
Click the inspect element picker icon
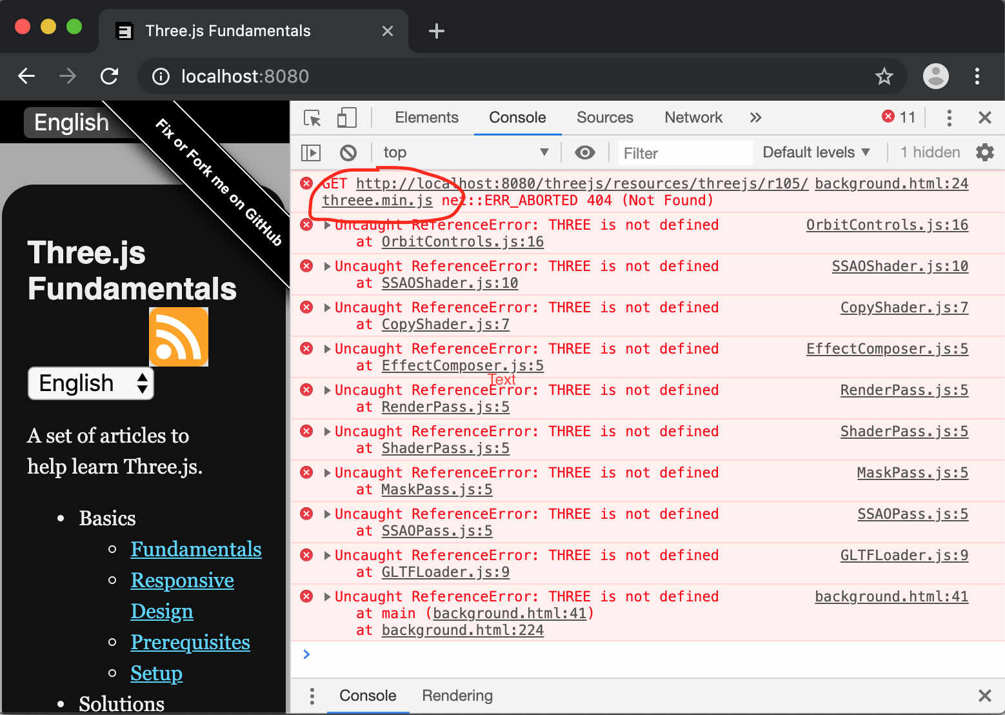click(x=313, y=118)
